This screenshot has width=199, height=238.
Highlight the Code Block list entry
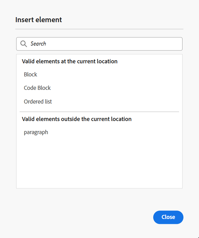(x=37, y=88)
